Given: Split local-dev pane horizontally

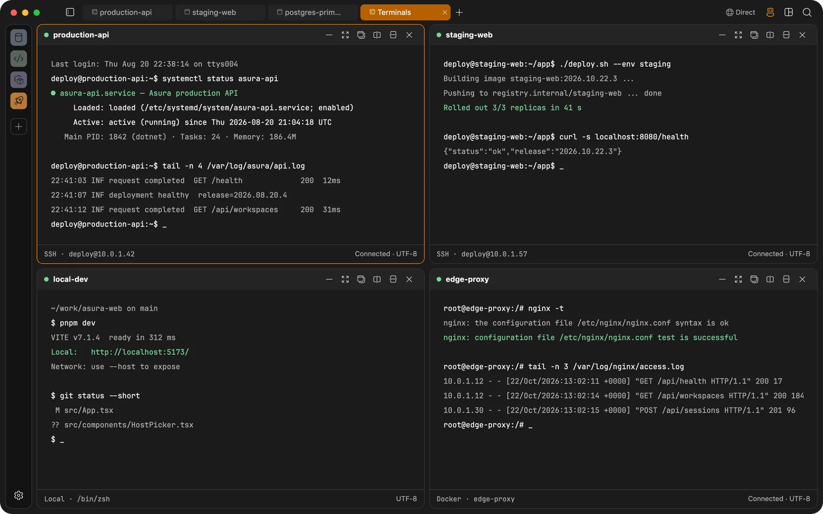Looking at the screenshot, I should [x=393, y=279].
